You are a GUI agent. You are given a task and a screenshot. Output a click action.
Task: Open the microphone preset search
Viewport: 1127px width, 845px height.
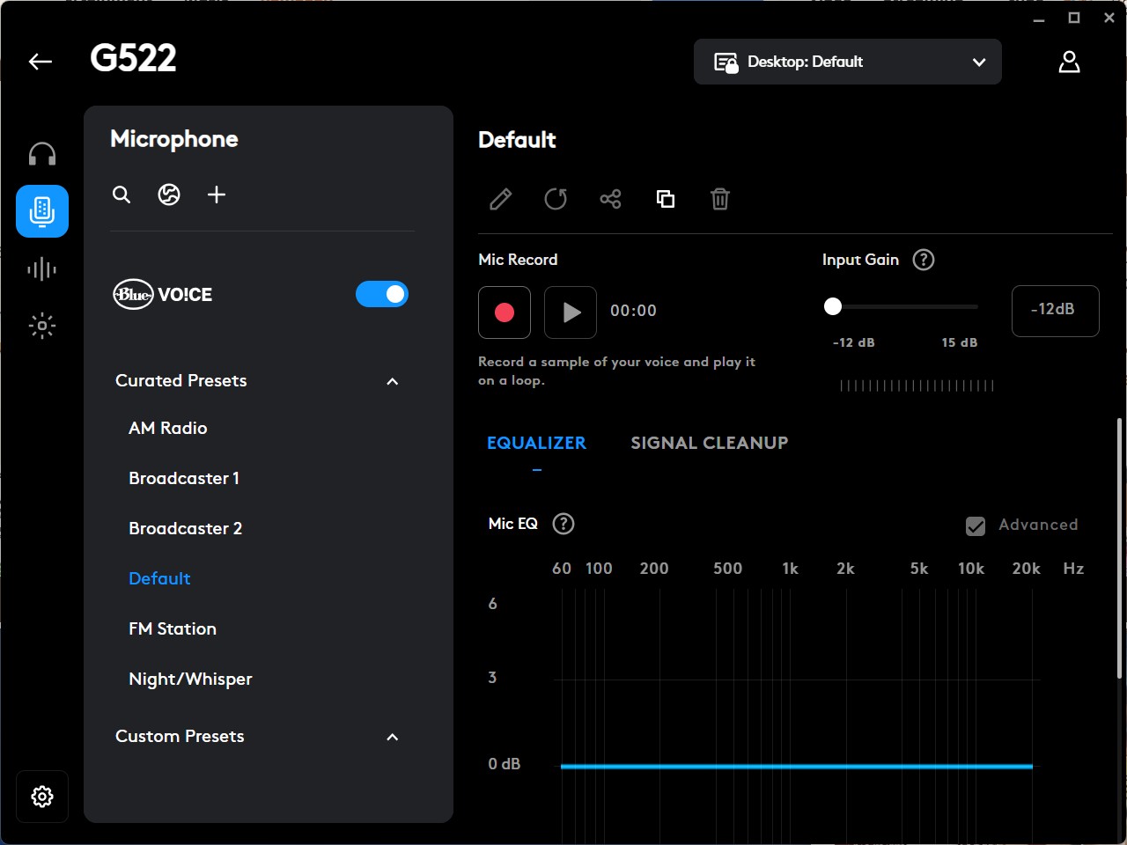[122, 195]
